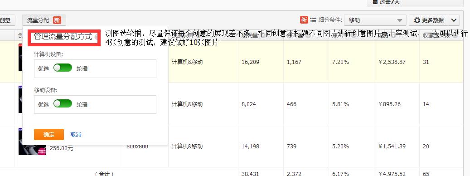Toggle the 计算机设备 优选/轮播 switch
470x176 pixels.
click(63, 68)
